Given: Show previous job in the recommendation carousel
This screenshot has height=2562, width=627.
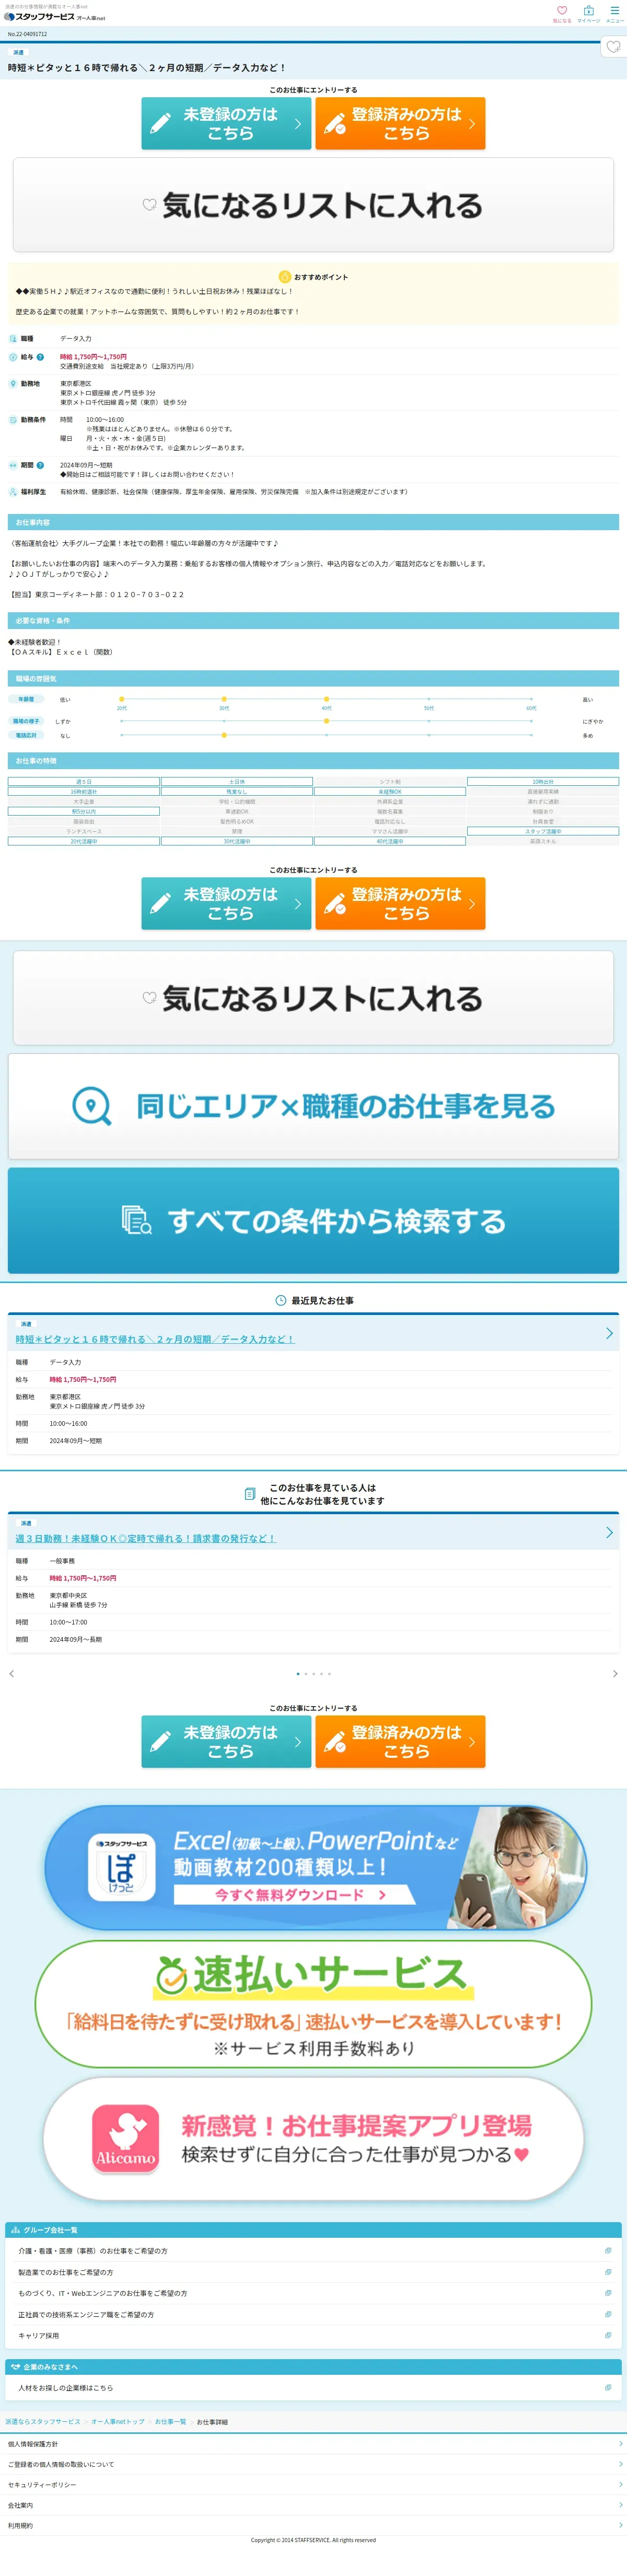Looking at the screenshot, I should click(12, 1674).
